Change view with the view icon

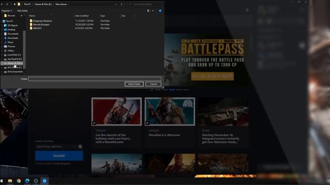point(148,11)
